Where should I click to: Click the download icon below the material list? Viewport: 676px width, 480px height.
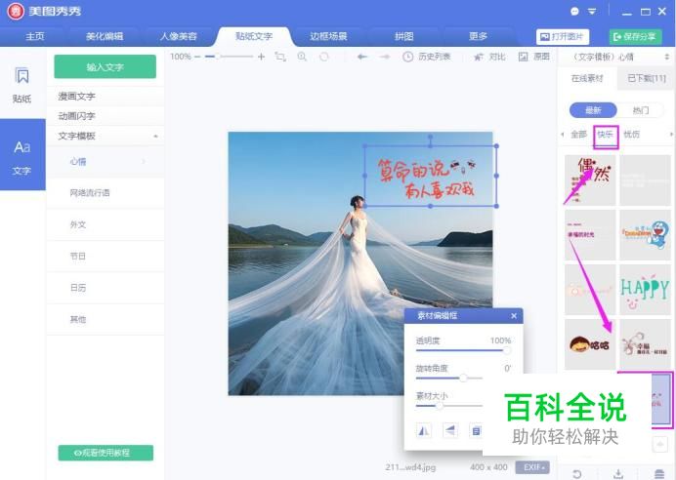click(618, 474)
